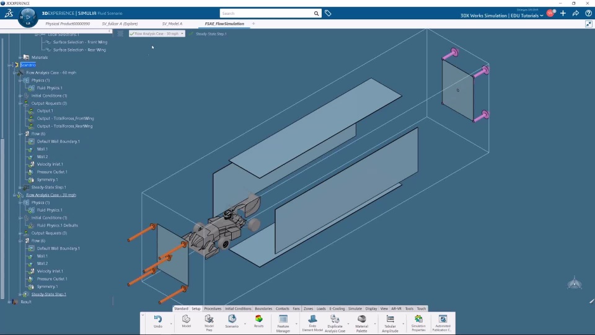
Task: Open the Feature Manager
Action: (283, 323)
